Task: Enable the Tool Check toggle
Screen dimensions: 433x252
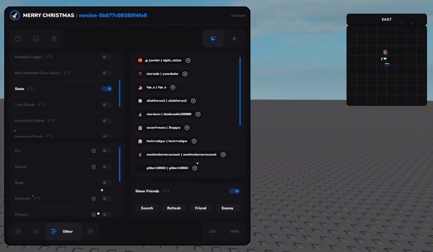Action: pos(106,105)
